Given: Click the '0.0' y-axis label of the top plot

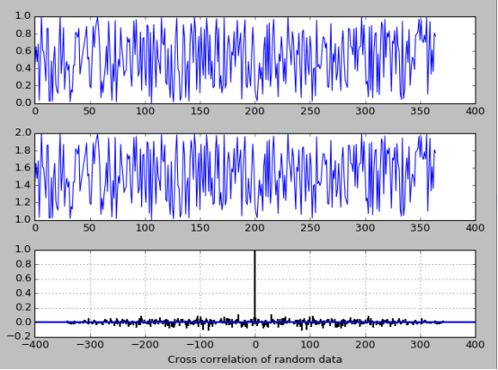Looking at the screenshot, I should (x=23, y=103).
